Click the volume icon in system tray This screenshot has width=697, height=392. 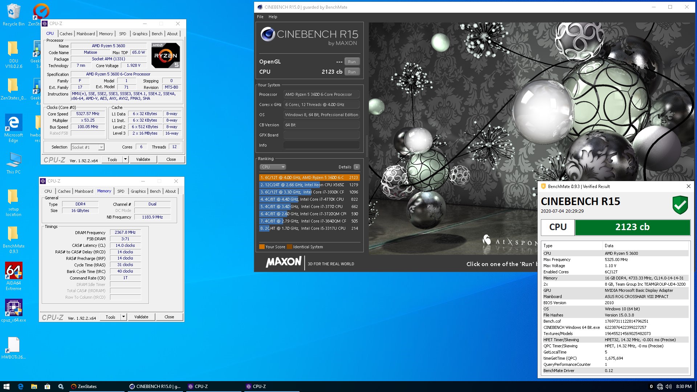(669, 386)
